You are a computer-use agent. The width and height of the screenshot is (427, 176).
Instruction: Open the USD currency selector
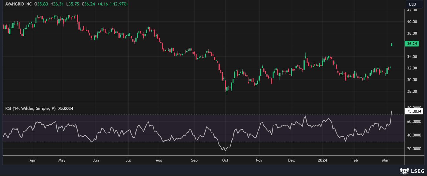pos(412,4)
